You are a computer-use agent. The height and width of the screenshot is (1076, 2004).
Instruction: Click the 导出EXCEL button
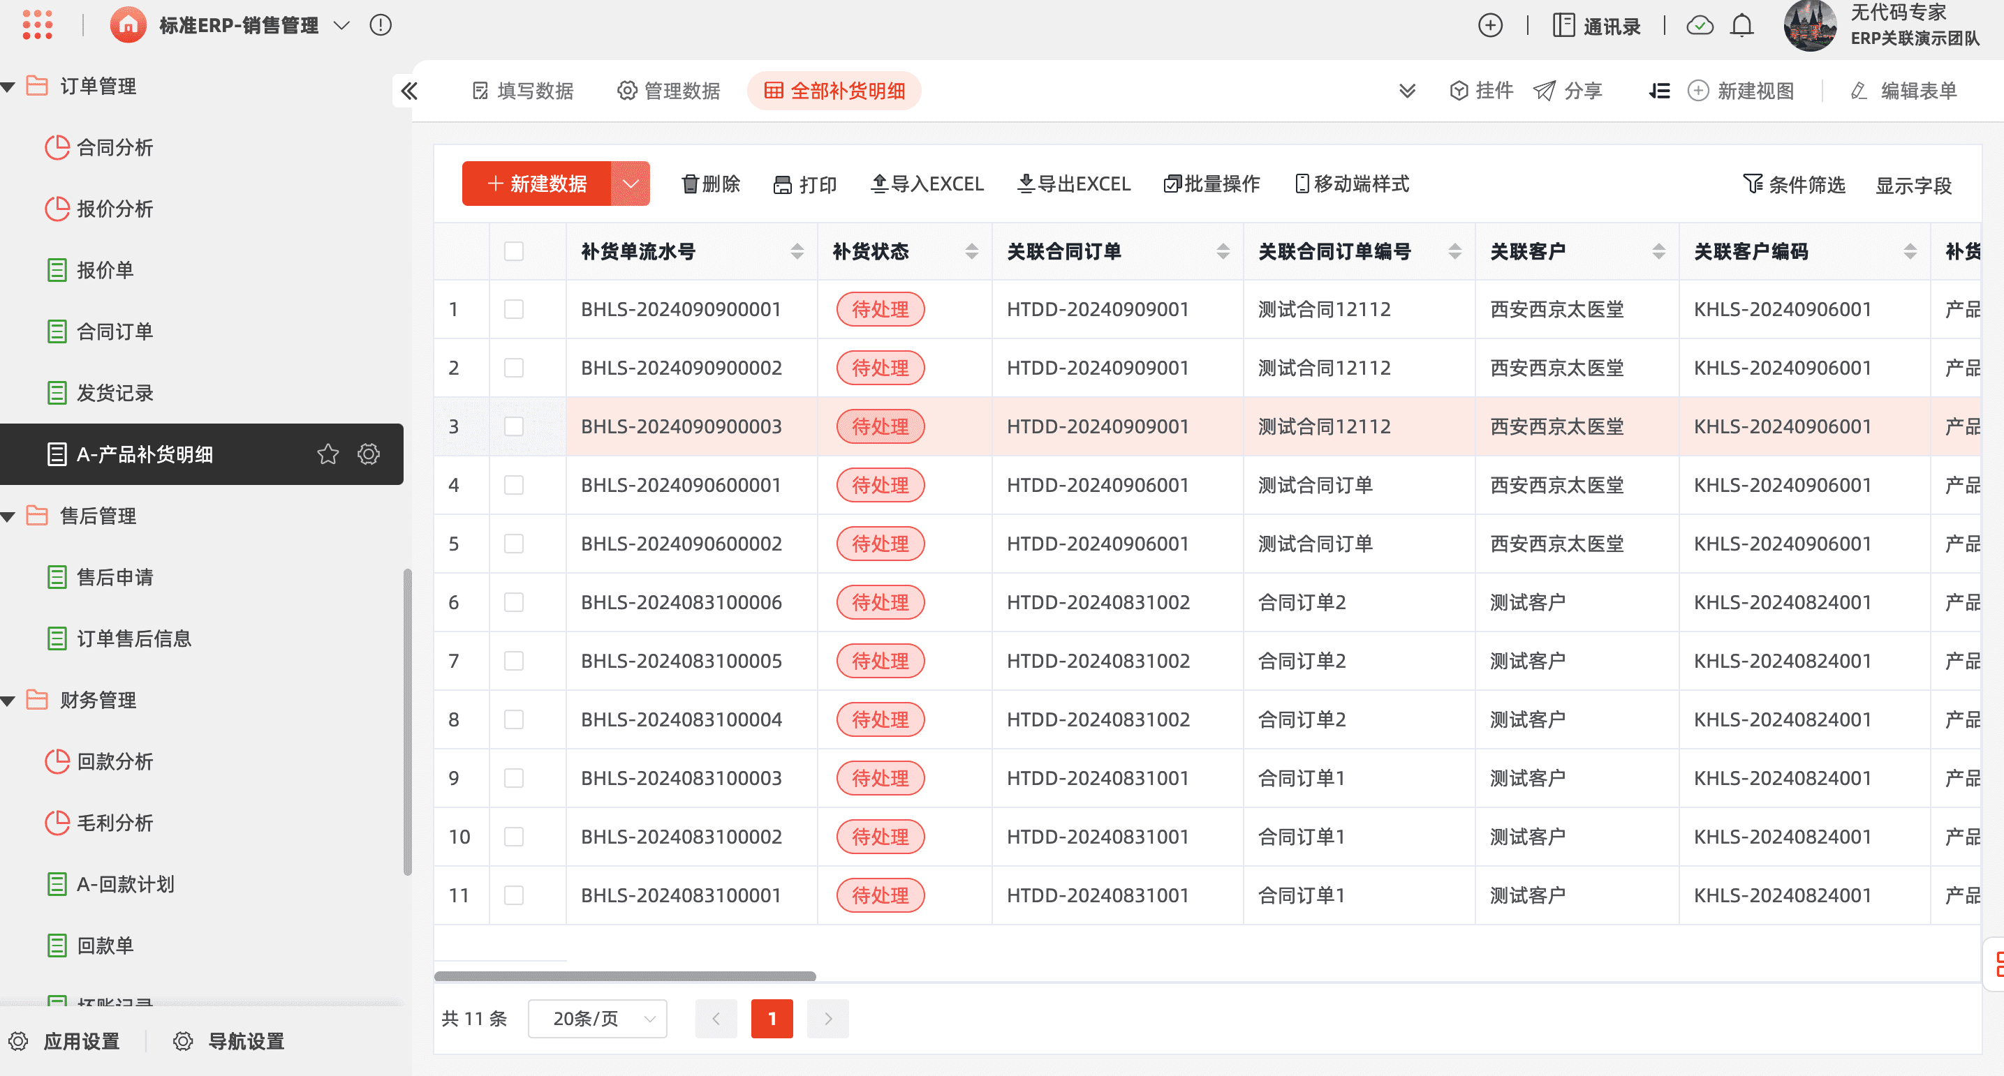pyautogui.click(x=1074, y=184)
